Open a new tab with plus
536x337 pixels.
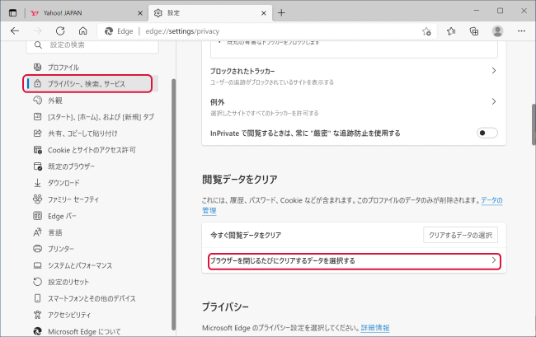(x=281, y=13)
